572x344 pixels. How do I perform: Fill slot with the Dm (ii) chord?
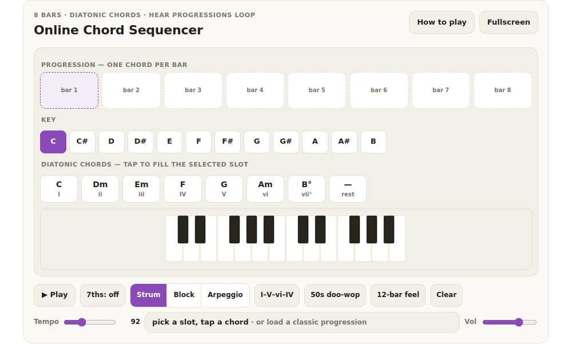[x=100, y=189]
